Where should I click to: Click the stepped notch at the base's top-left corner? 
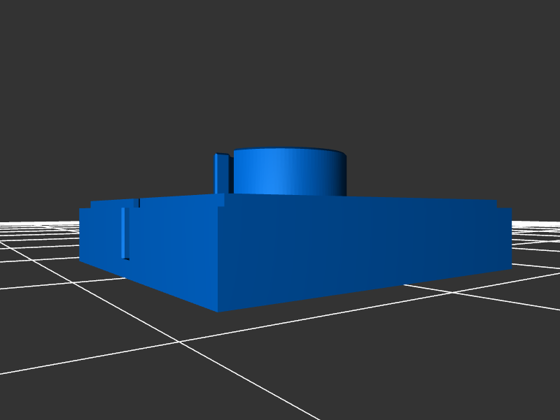[86, 205]
